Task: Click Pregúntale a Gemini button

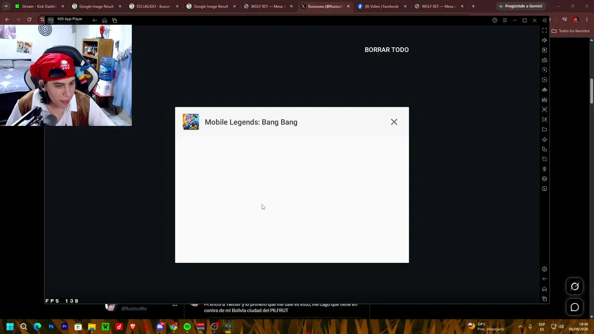Action: coord(520,6)
